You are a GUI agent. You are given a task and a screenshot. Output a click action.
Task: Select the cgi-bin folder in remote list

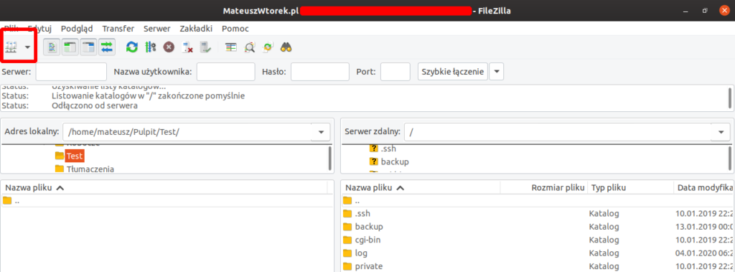[538, 240]
